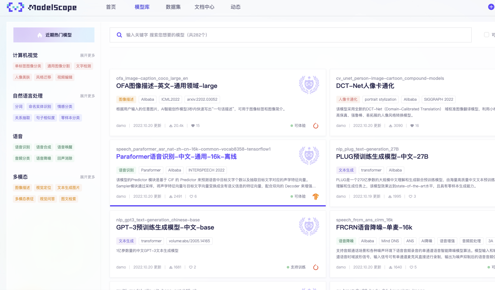Filter by 情感分类 tag
495x290 pixels.
tap(65, 107)
